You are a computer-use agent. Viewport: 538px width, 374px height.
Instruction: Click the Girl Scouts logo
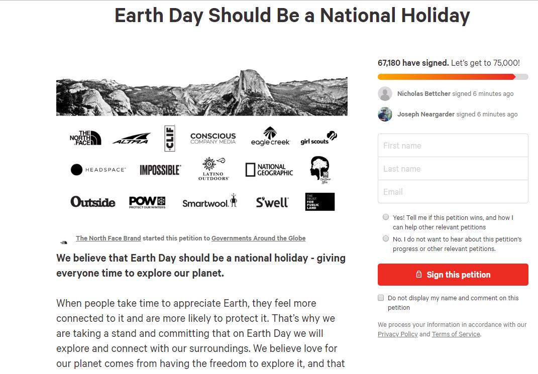[318, 138]
